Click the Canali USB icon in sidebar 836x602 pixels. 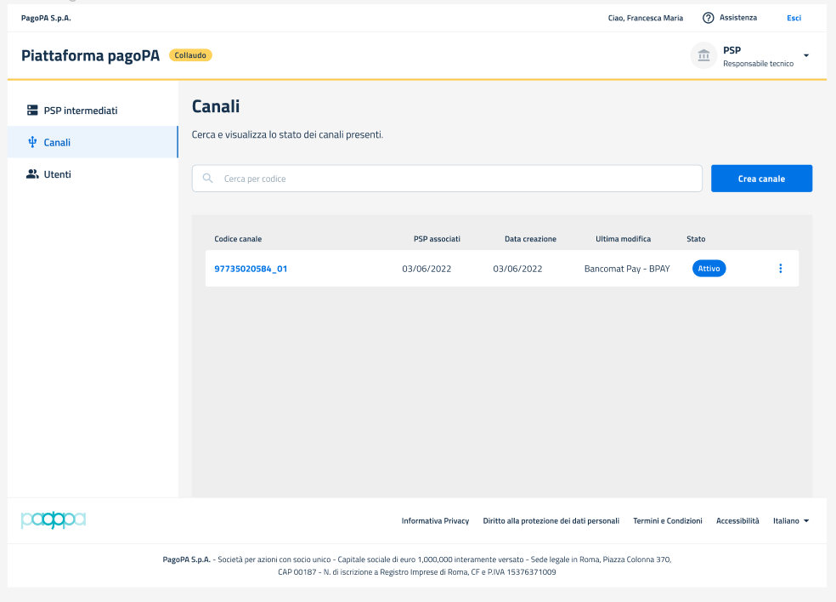(33, 142)
